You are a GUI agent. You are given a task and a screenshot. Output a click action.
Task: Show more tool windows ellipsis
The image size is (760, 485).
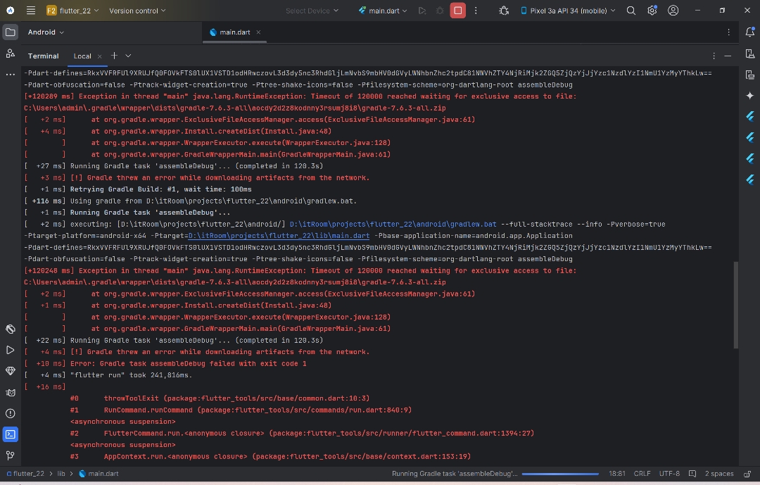[x=10, y=75]
